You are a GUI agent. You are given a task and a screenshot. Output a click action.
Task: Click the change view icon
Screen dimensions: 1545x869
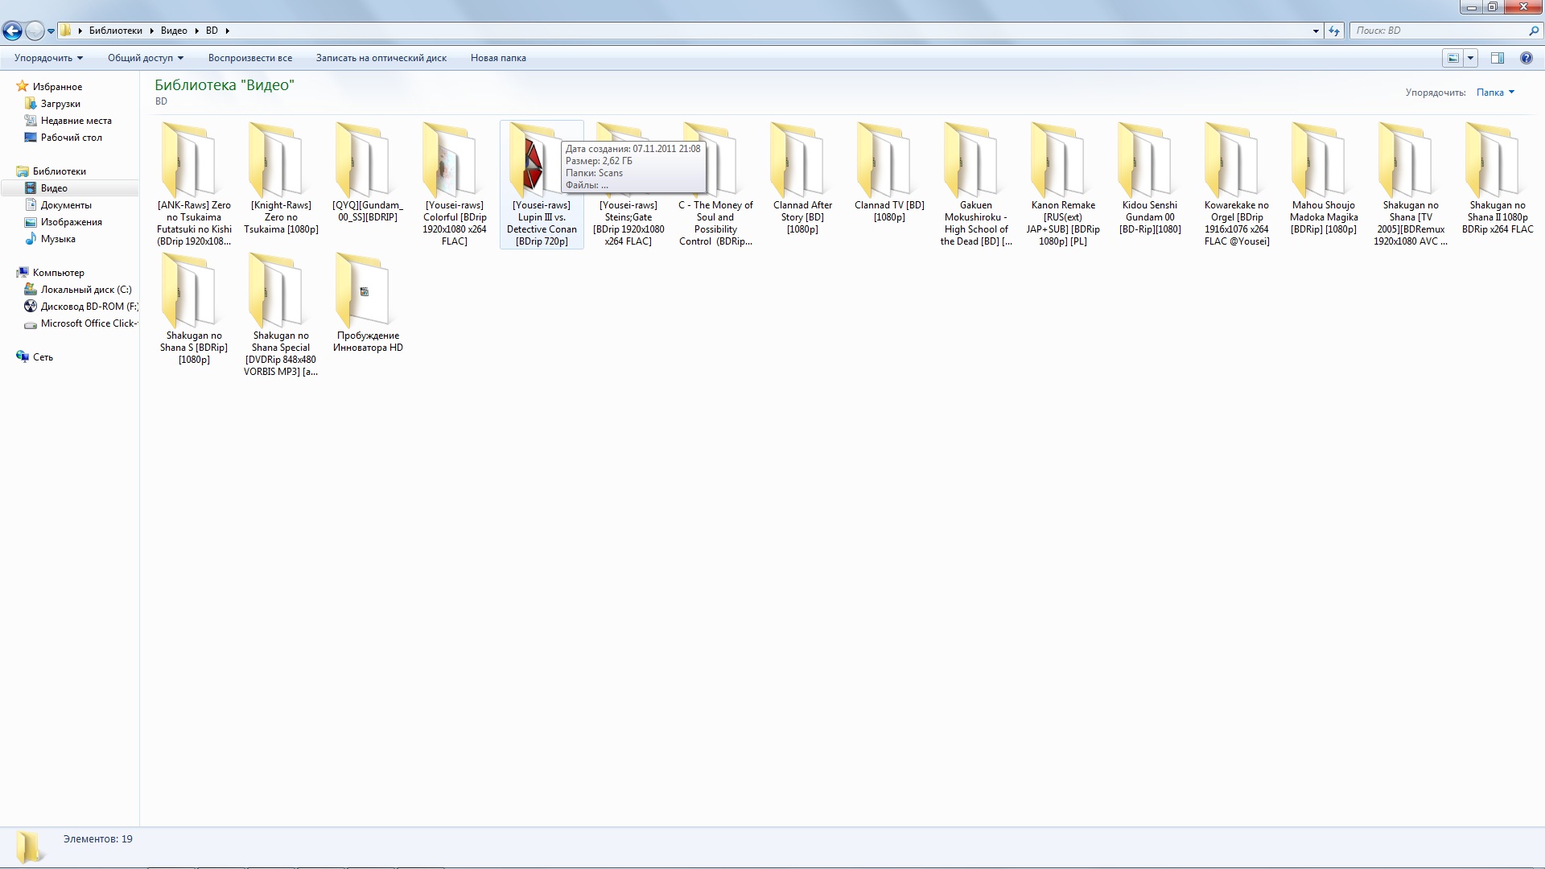(x=1452, y=58)
